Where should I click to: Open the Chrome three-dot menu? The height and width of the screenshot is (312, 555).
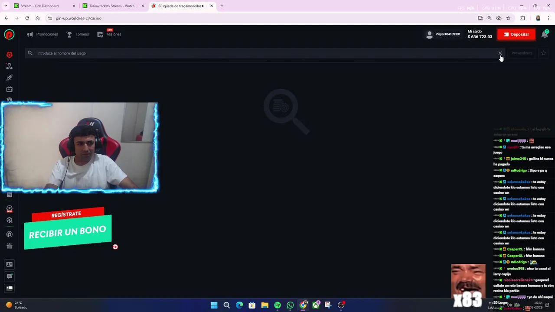click(x=548, y=18)
